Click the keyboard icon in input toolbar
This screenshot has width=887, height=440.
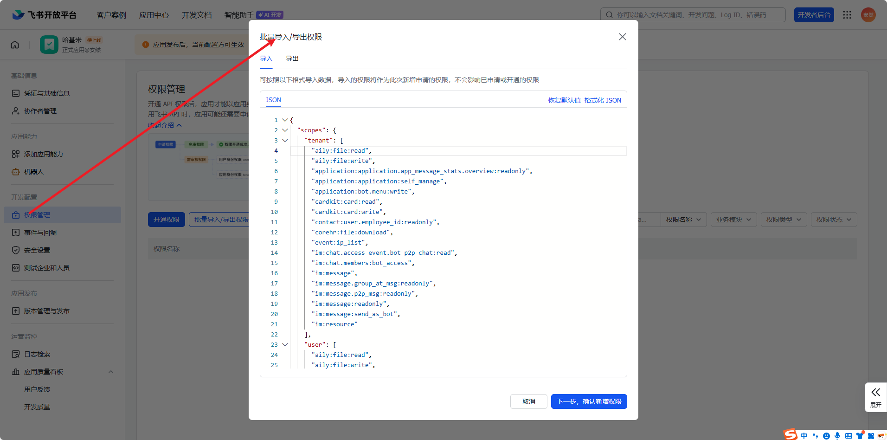click(x=848, y=436)
